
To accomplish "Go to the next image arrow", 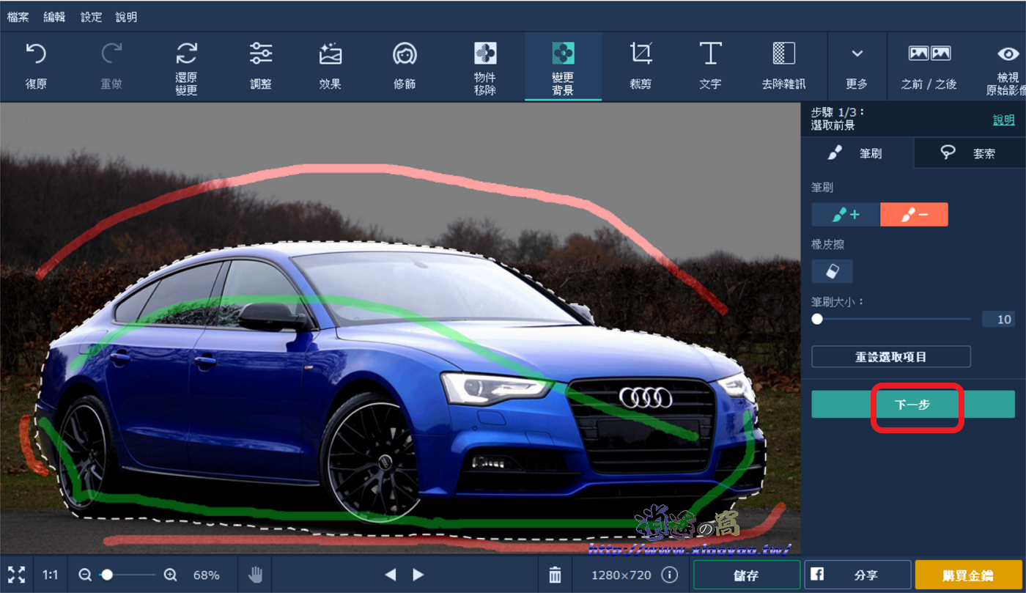I will 418,575.
